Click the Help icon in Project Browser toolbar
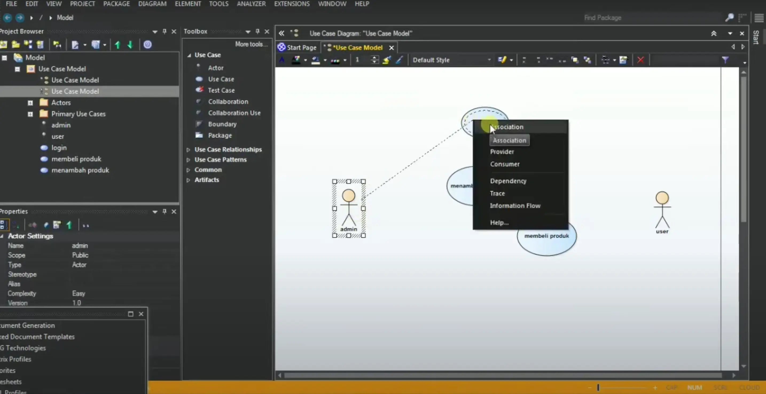Screen dimensions: 766x394 (148, 45)
